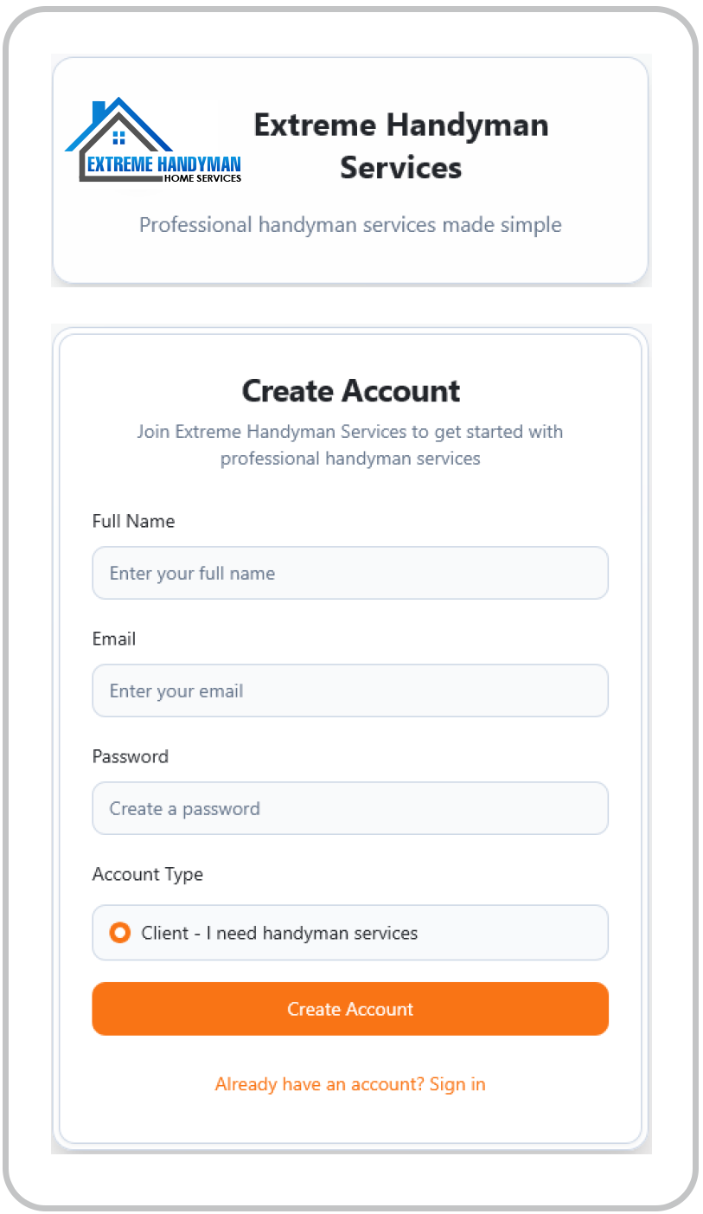Click the bold Create Account form heading
The width and height of the screenshot is (703, 1214).
(x=350, y=391)
